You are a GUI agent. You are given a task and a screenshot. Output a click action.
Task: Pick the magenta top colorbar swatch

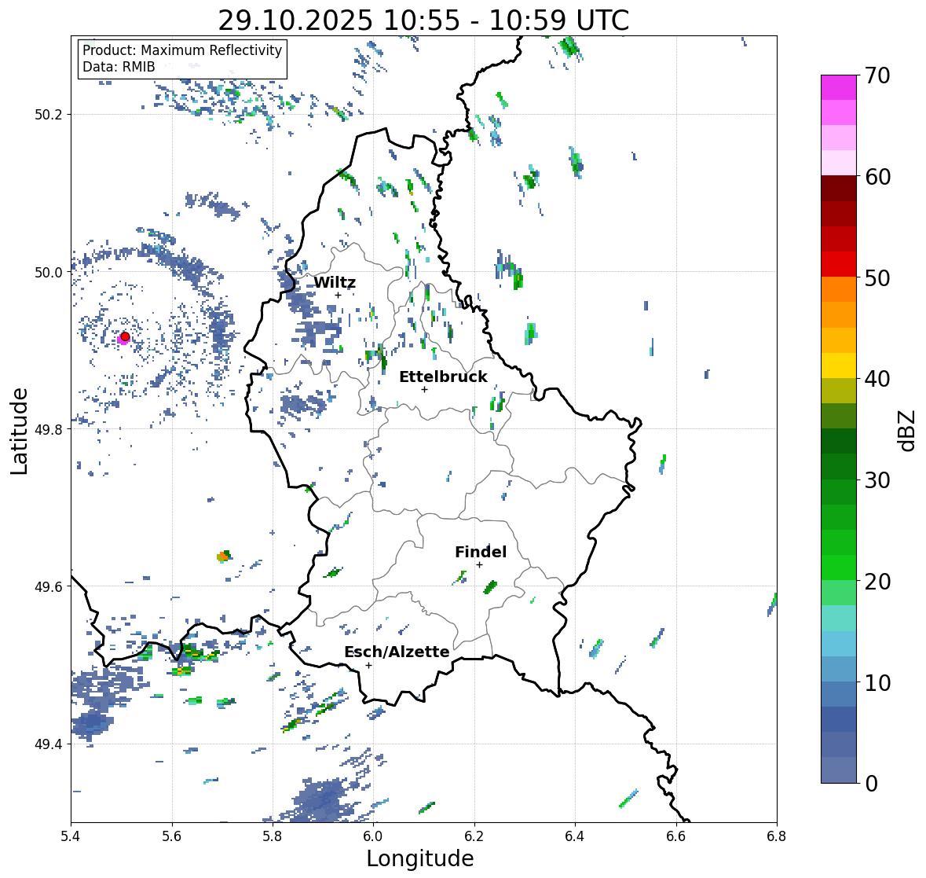pyautogui.click(x=839, y=87)
